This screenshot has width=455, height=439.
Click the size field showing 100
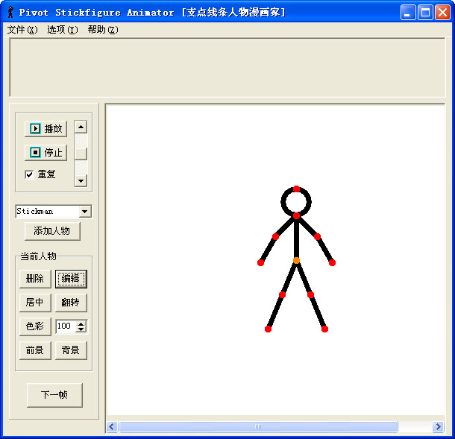66,326
